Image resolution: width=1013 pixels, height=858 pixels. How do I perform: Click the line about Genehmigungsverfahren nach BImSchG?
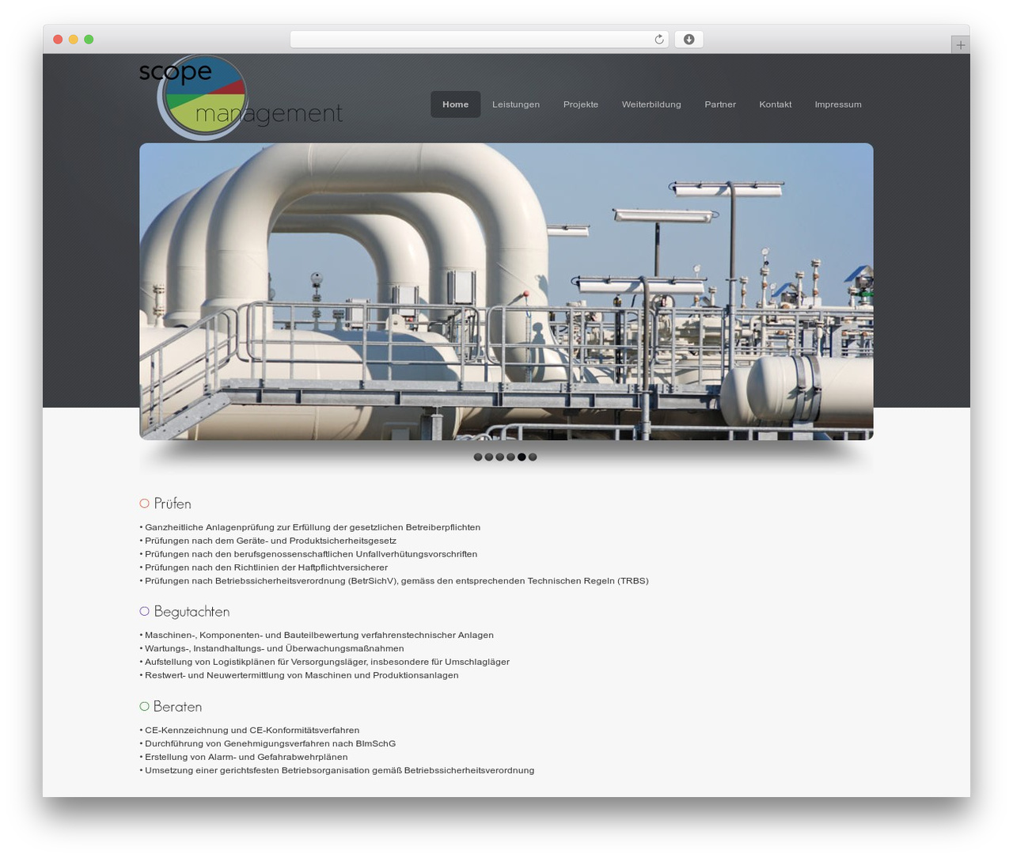(x=267, y=744)
